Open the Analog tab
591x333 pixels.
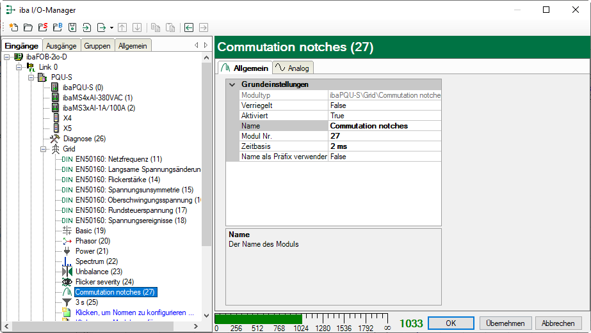point(293,68)
